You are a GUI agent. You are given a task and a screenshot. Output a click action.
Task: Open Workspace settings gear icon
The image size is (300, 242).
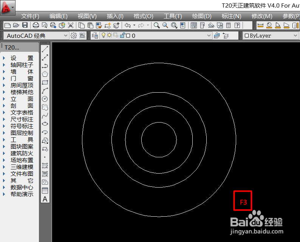tap(74, 36)
